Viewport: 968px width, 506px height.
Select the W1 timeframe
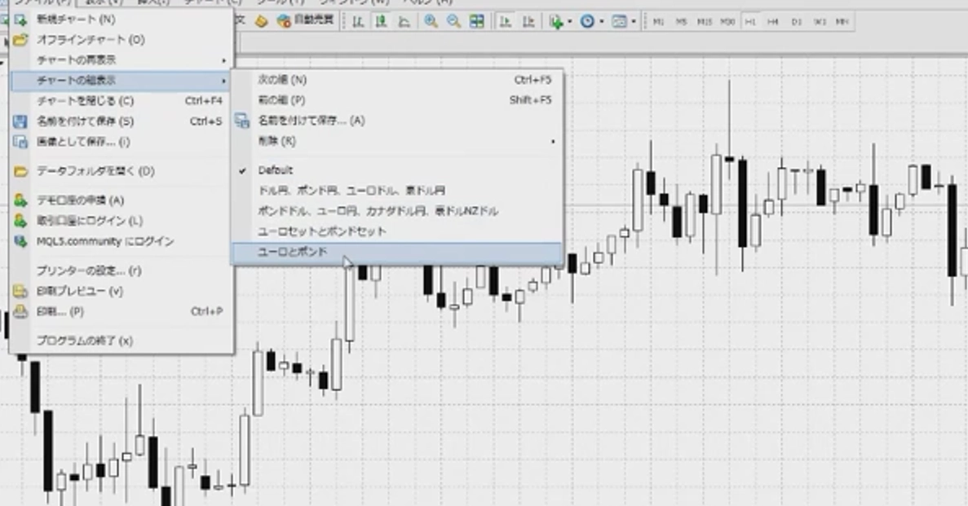point(820,22)
